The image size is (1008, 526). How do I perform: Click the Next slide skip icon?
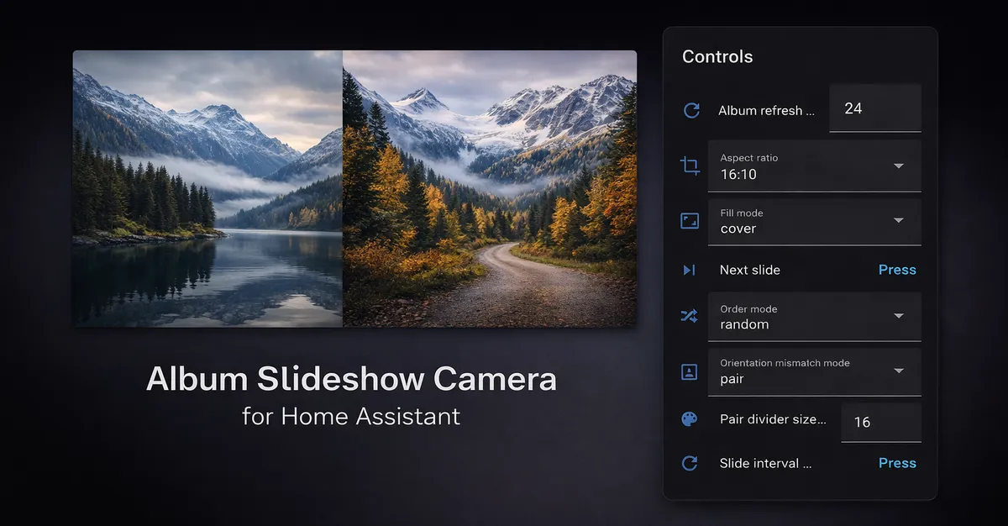(690, 270)
